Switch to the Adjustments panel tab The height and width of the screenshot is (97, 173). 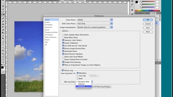point(139,13)
